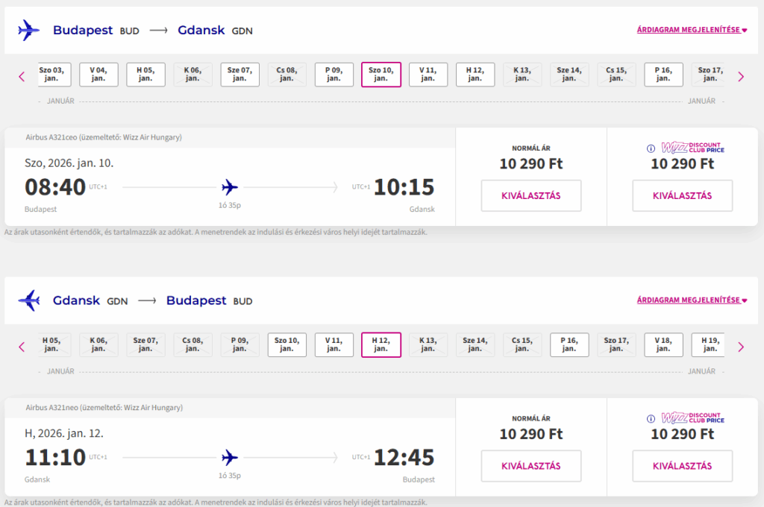764x507 pixels.
Task: Click the return flight airplane icon header
Action: (x=28, y=301)
